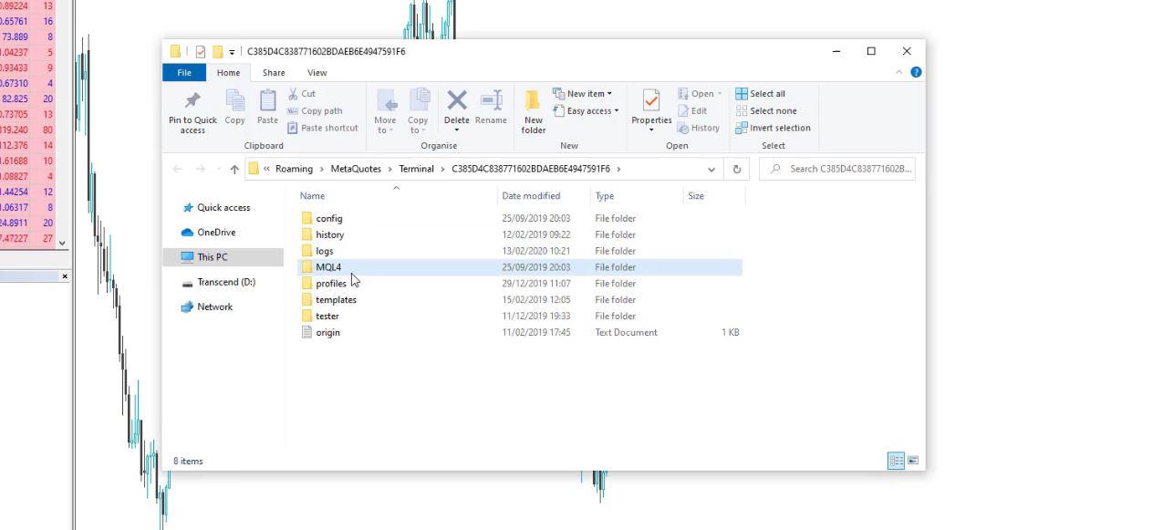Viewport: 1173px width, 530px height.
Task: Open address bar history dropdown arrow
Action: click(711, 169)
